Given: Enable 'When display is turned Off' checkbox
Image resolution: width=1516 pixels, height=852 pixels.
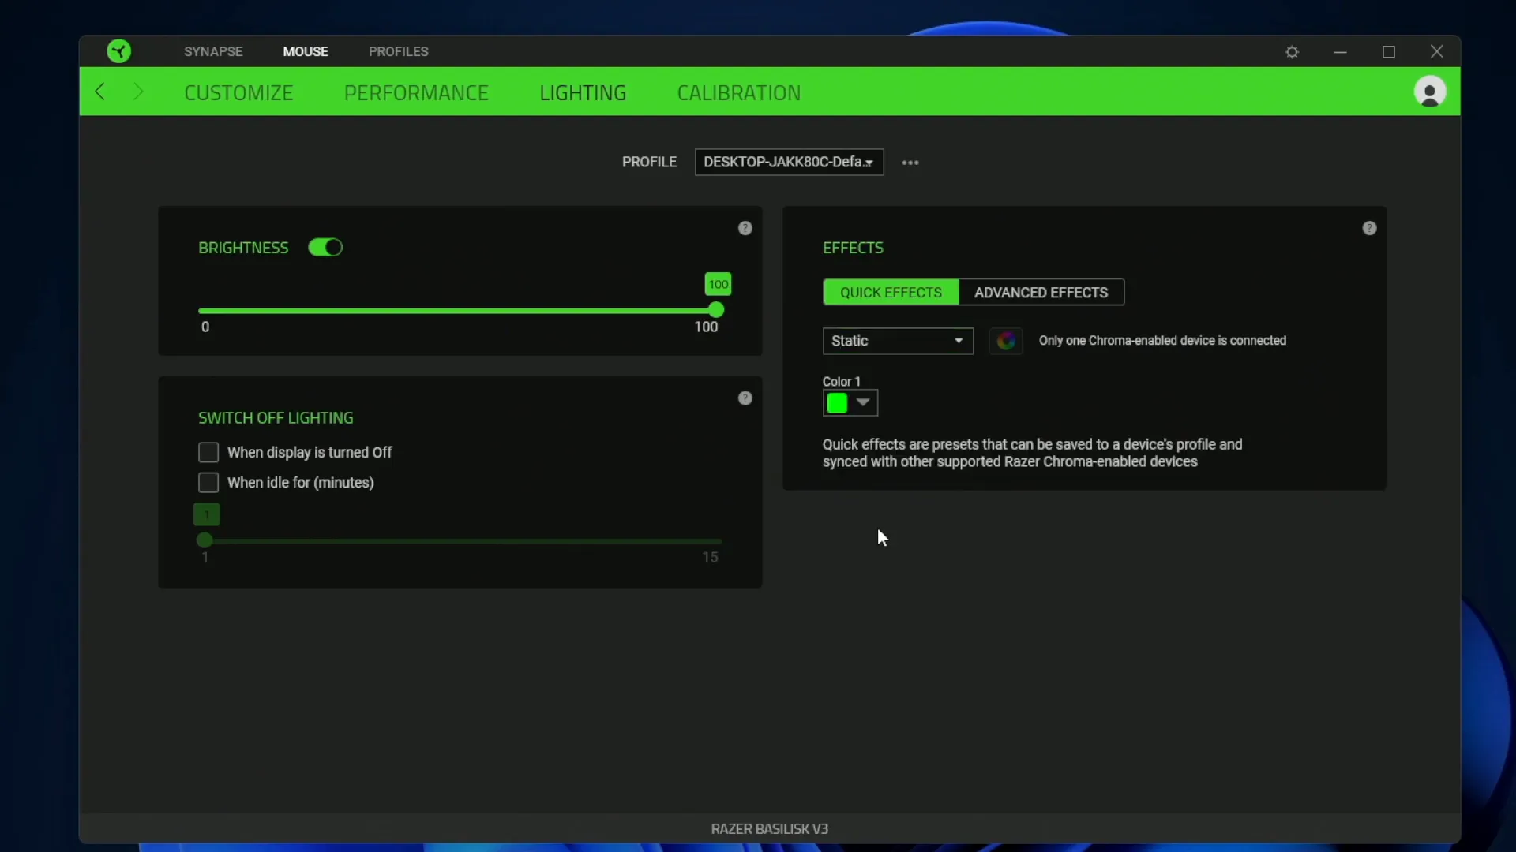Looking at the screenshot, I should [x=208, y=452].
